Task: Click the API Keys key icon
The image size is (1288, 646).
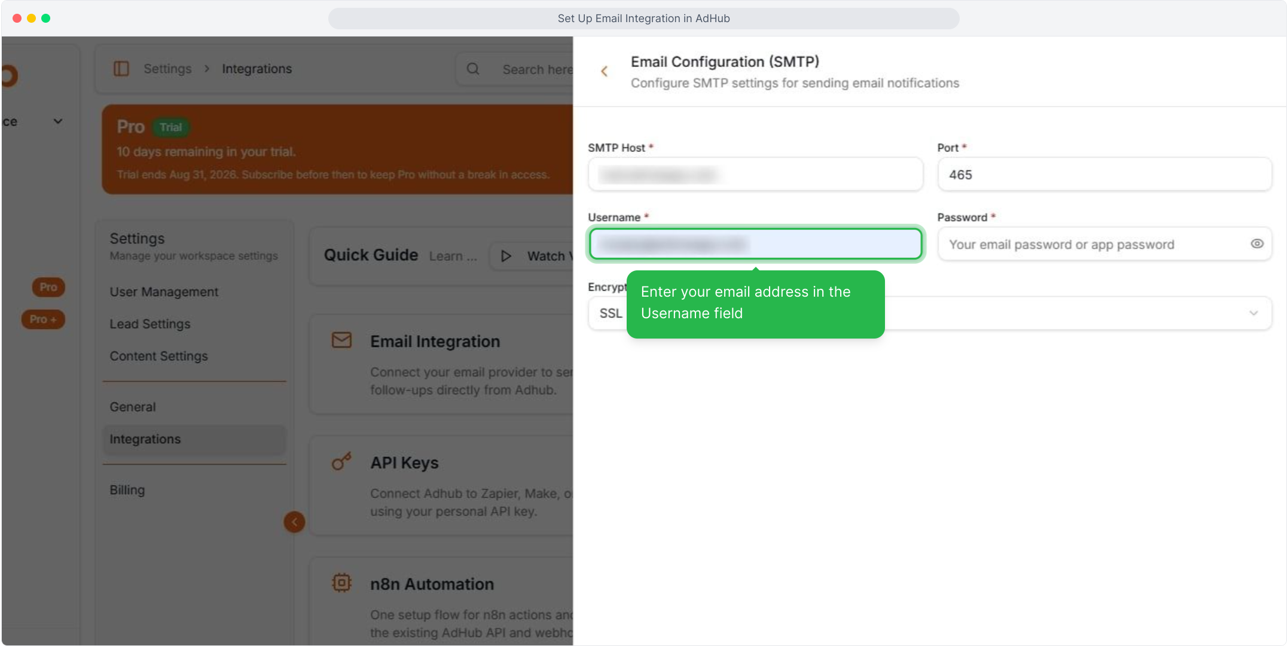Action: click(341, 462)
